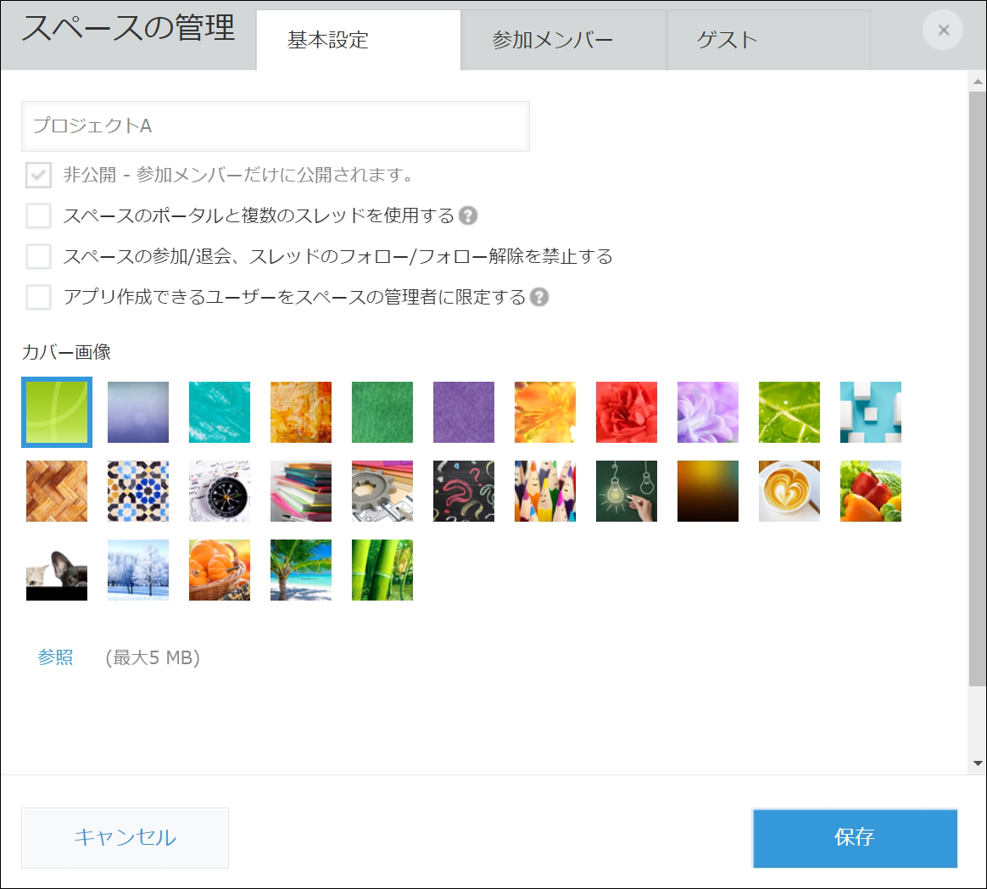This screenshot has height=889, width=987.
Task: Check アプリ作成できるユーザーをスペースの管理者に限定する
Action: (x=38, y=297)
